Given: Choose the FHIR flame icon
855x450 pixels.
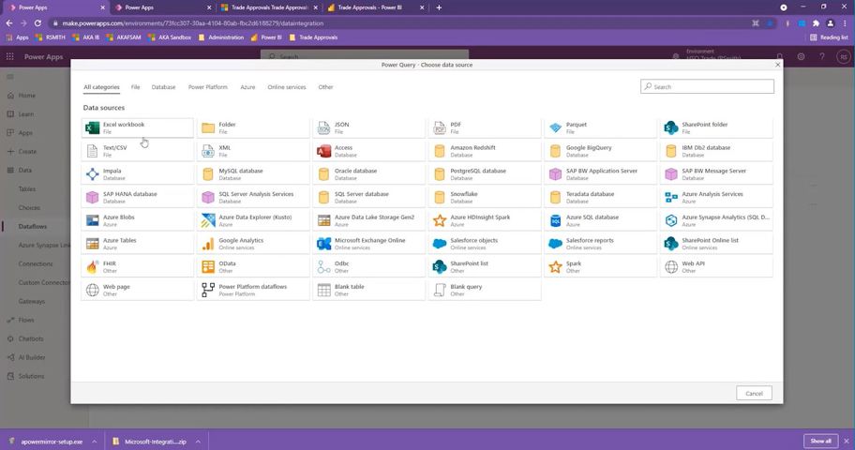Looking at the screenshot, I should click(93, 267).
